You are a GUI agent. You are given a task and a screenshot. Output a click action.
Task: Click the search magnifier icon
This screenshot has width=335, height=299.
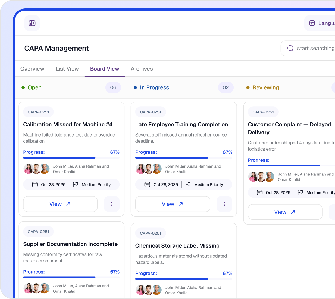point(290,48)
